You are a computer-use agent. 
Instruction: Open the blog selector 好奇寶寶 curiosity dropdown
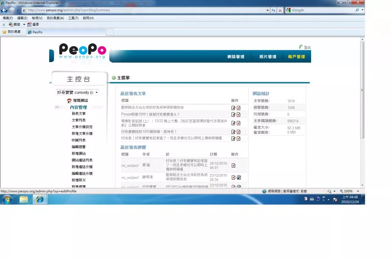77,93
